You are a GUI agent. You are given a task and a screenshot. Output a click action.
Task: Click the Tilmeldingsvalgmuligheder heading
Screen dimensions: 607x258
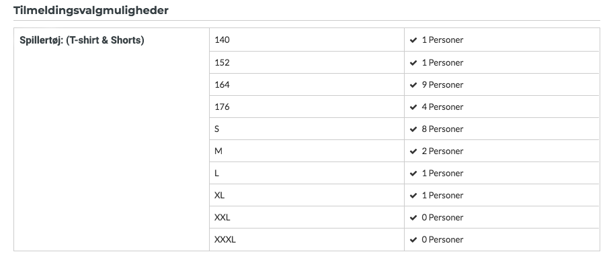91,11
